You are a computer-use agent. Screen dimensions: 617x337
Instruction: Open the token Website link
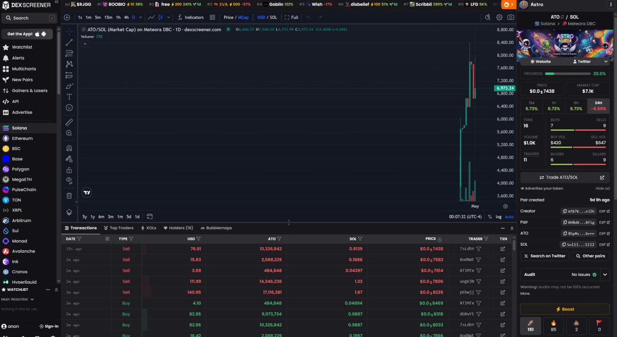tap(540, 61)
